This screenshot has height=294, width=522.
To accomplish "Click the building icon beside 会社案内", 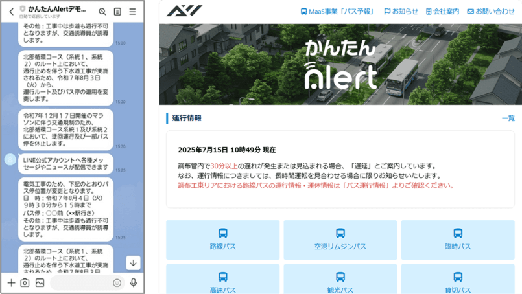I will click(429, 12).
